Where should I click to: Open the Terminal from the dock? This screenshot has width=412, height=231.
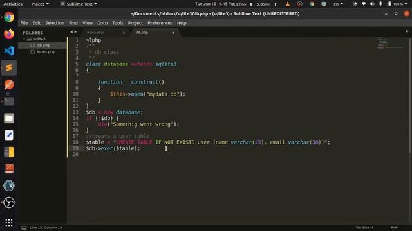9,101
